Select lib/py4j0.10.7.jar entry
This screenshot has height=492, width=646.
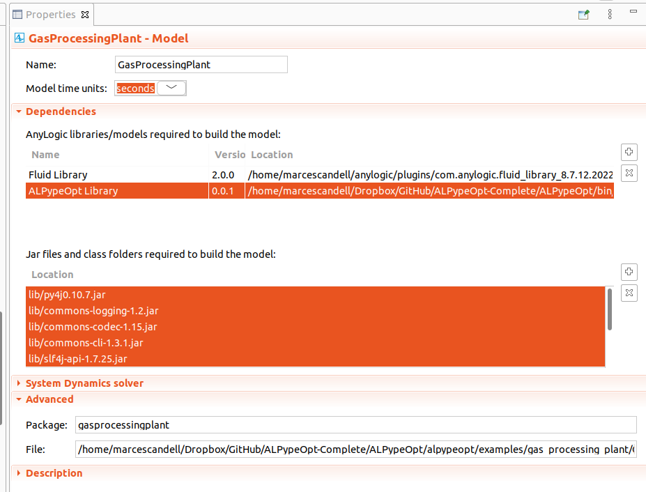(x=315, y=295)
